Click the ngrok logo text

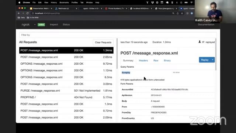(x=25, y=25)
